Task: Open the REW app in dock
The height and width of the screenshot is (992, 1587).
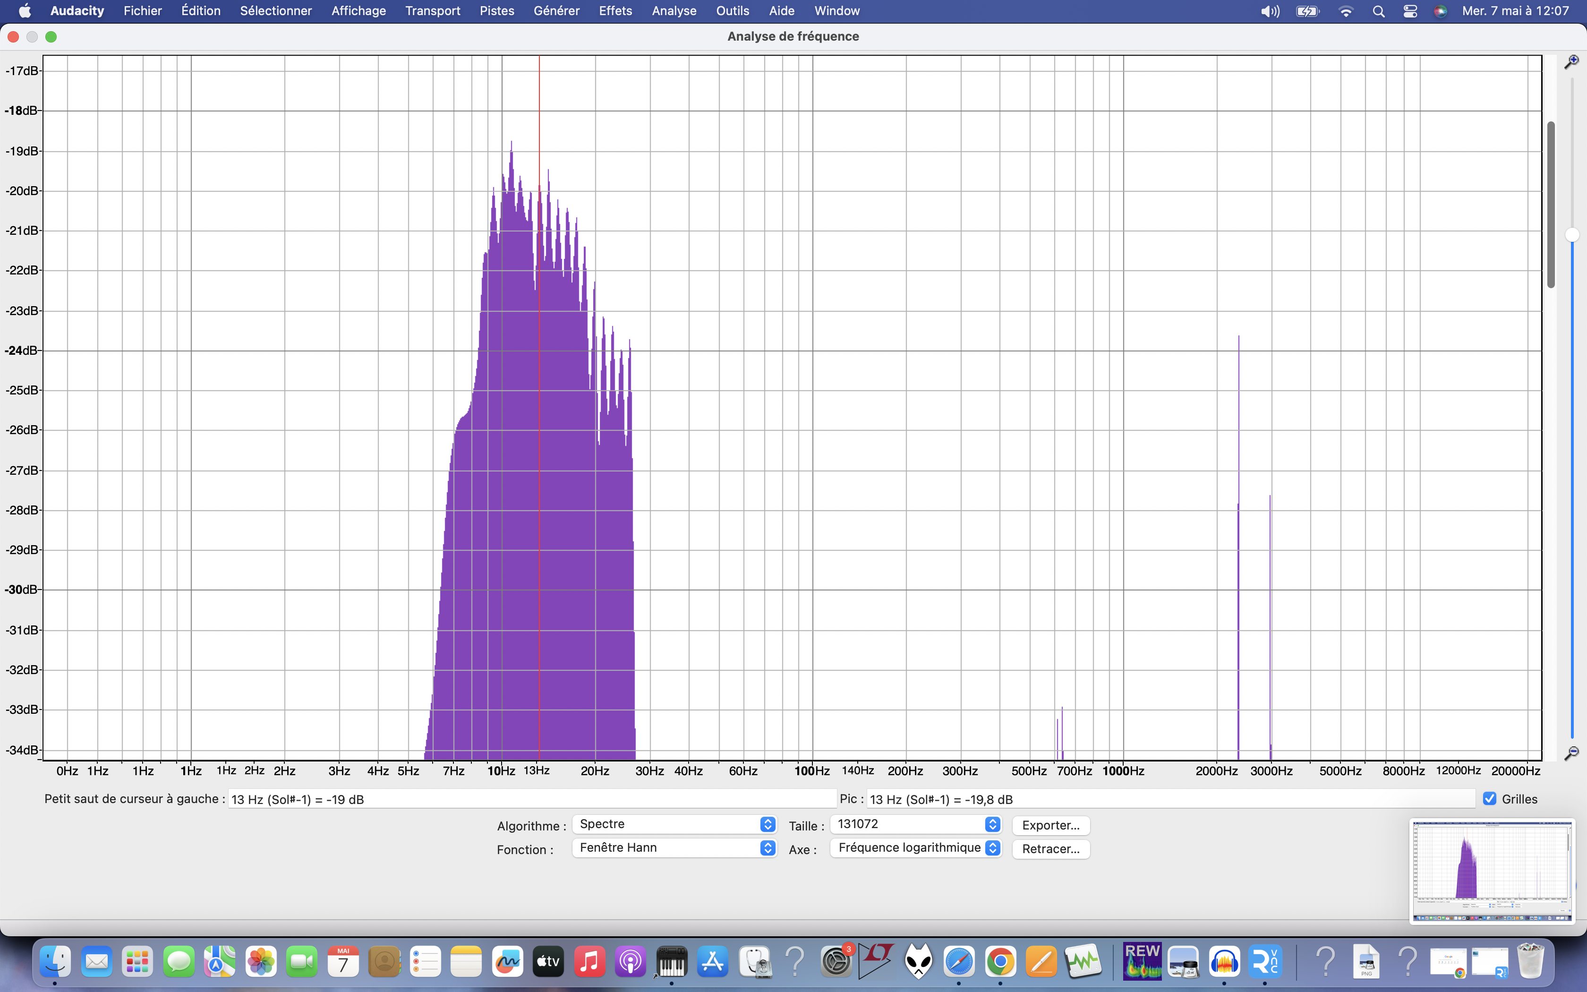Action: (x=1142, y=962)
